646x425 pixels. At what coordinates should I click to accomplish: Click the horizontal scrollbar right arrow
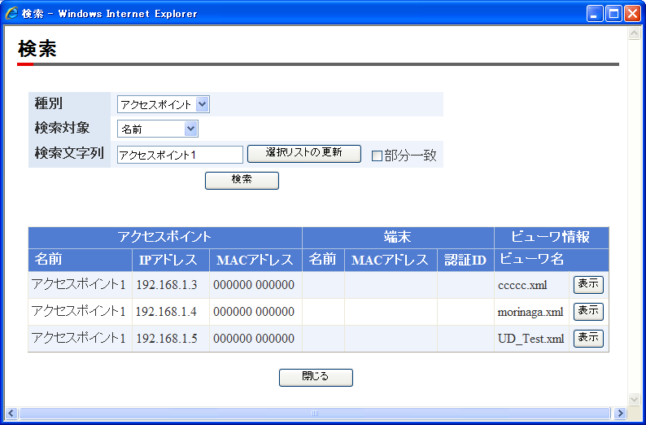[x=620, y=413]
